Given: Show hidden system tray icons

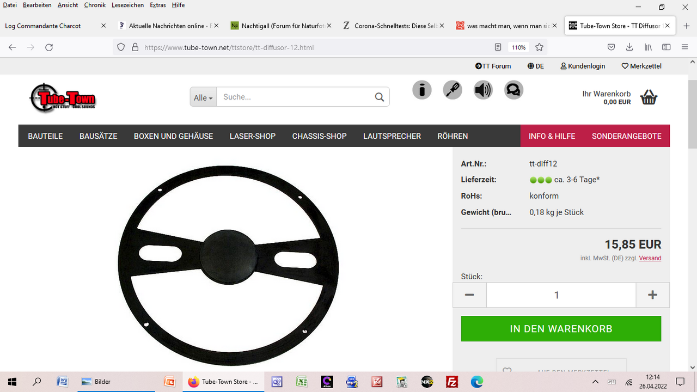Looking at the screenshot, I should click(x=595, y=382).
